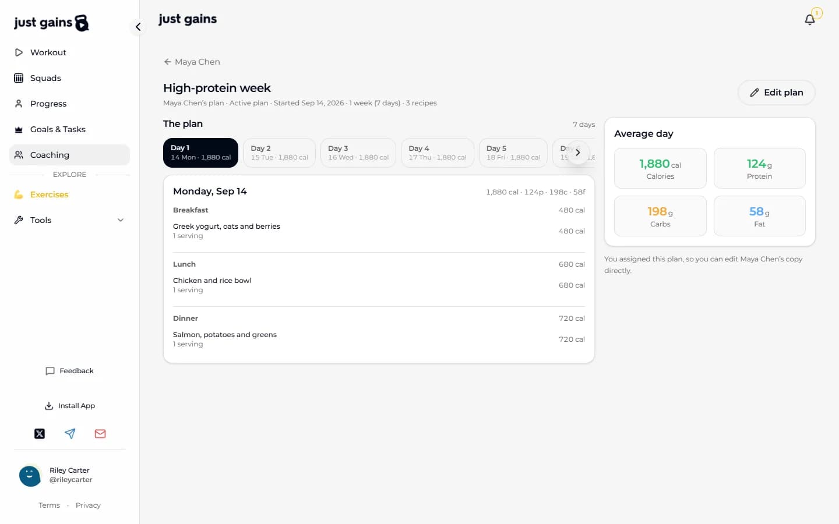839x524 pixels.
Task: Click the back arrow next to Maya Chen
Action: click(x=167, y=62)
